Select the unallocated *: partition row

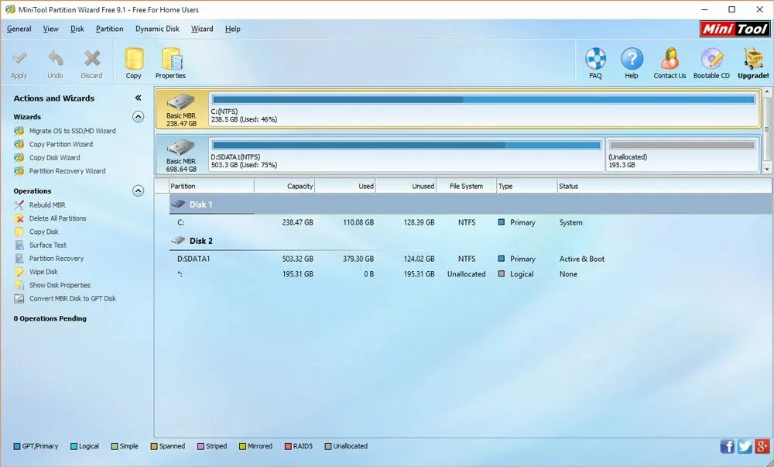click(x=471, y=274)
